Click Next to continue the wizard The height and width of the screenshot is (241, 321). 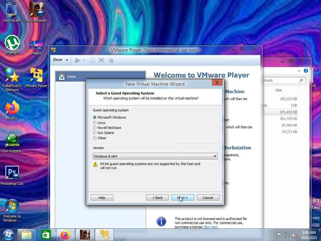(183, 198)
